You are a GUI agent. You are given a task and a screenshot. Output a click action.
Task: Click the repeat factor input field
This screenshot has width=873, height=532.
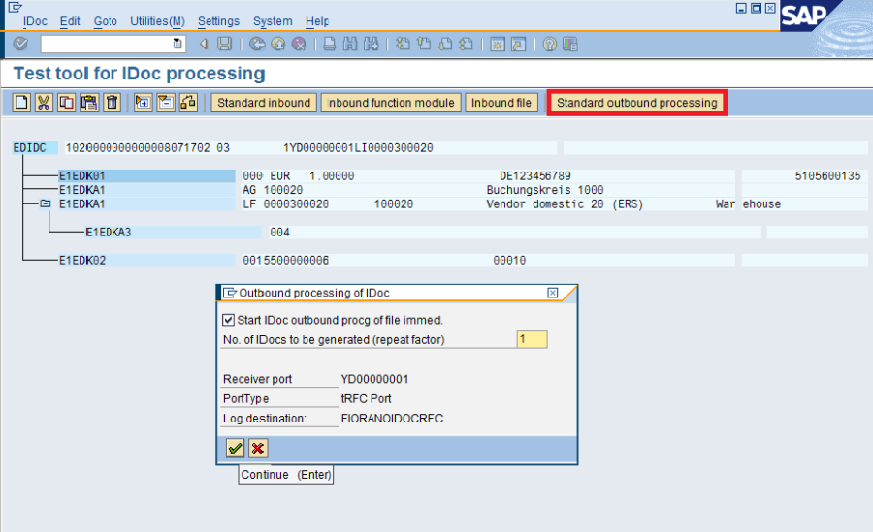pos(532,339)
